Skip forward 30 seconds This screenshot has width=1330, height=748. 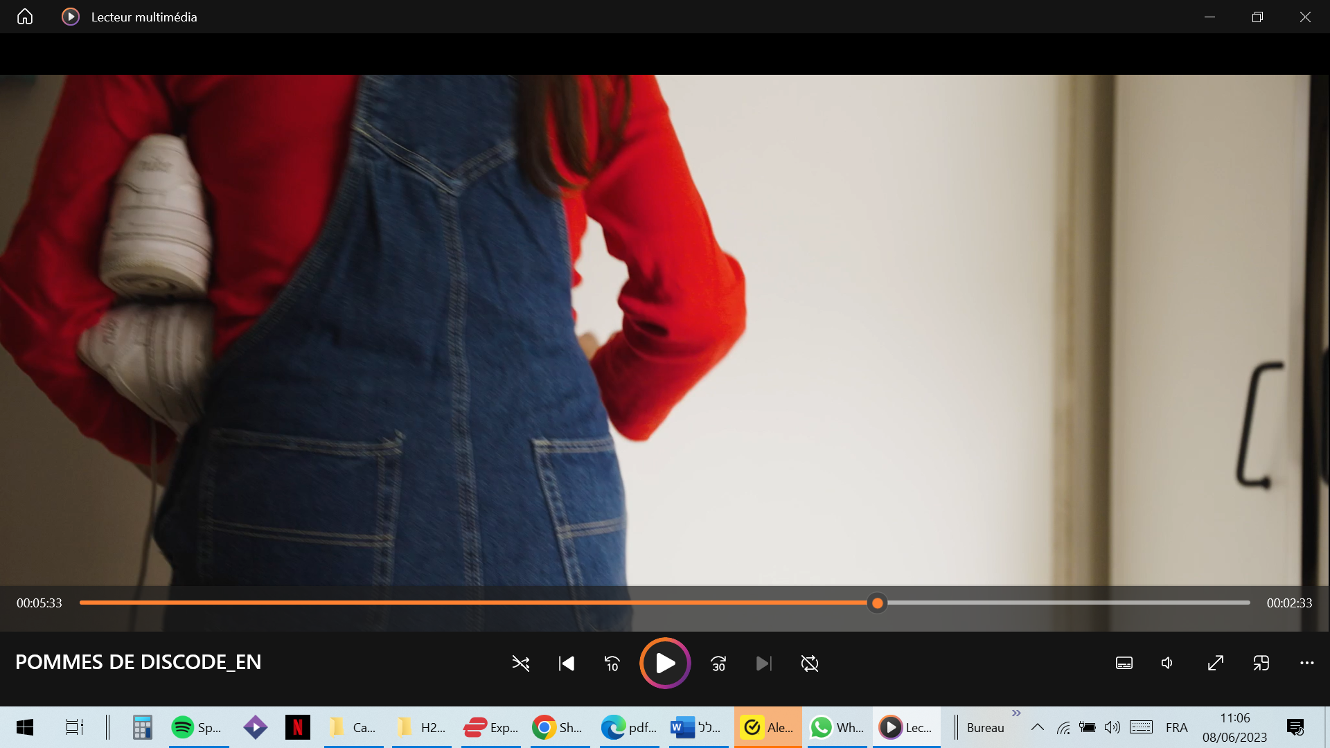click(718, 664)
